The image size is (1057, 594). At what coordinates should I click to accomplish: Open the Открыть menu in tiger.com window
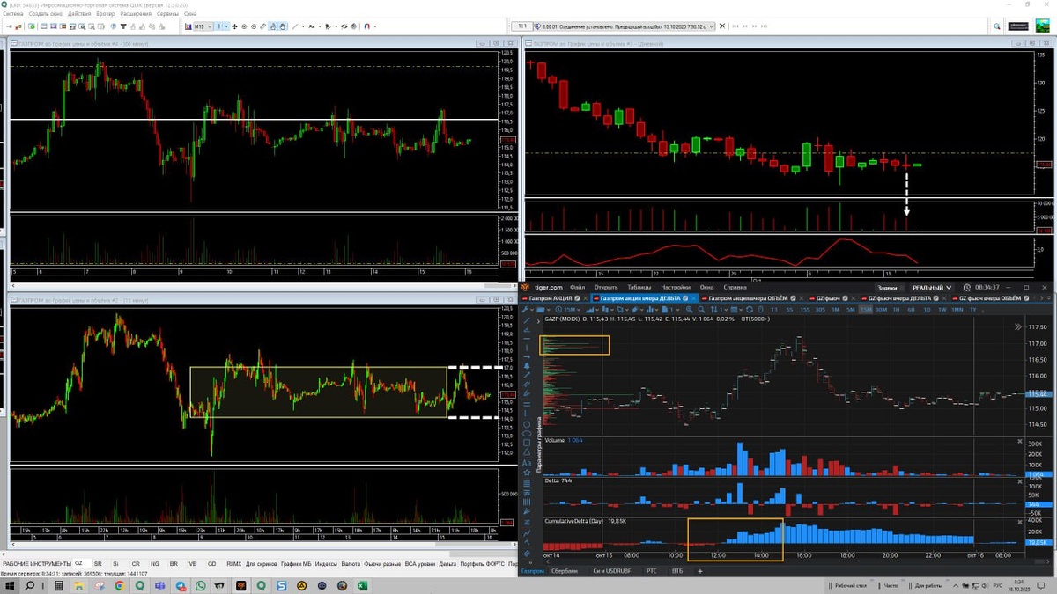pyautogui.click(x=606, y=288)
